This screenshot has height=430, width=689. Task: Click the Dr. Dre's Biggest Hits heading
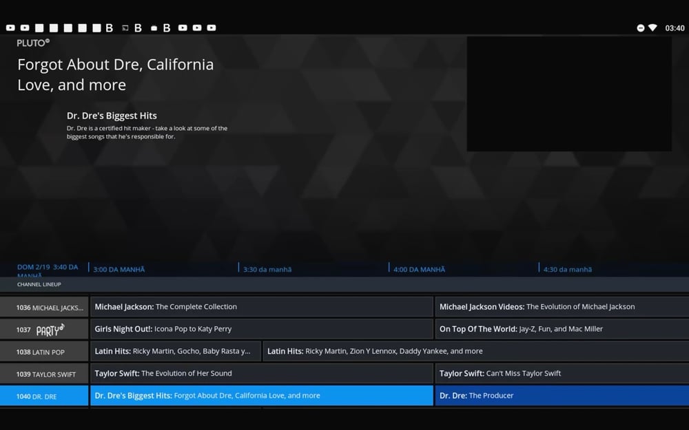click(112, 116)
